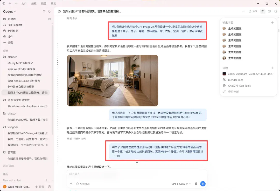
Task: Start voice mode with blue waveform button
Action: (203, 184)
